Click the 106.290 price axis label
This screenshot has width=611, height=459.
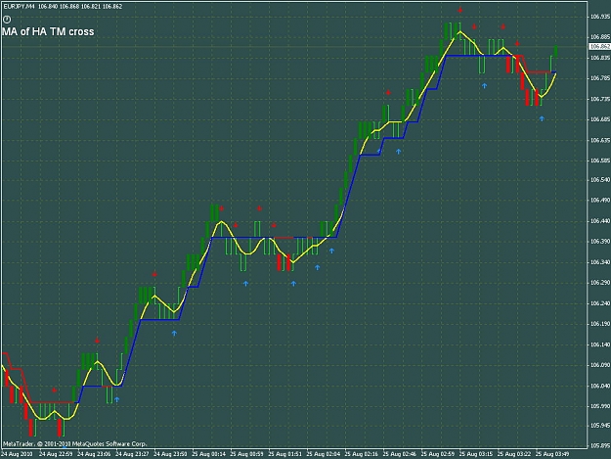[600, 282]
